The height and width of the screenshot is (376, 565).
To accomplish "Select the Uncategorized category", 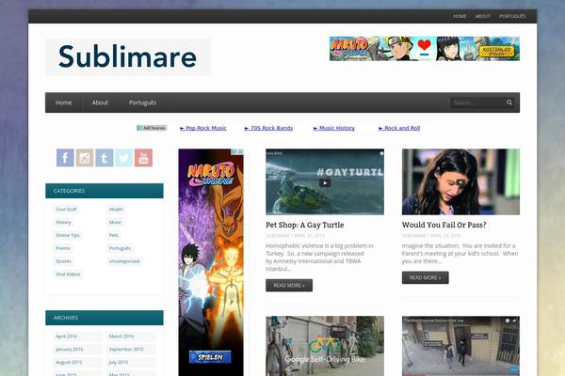I will [x=124, y=261].
